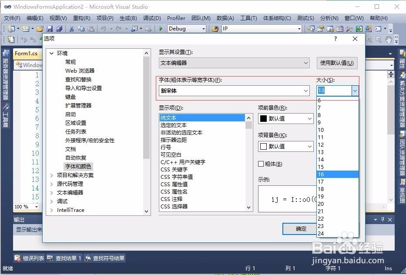Click the Undo arrow icon
The width and height of the screenshot is (406, 275).
tap(103, 29)
